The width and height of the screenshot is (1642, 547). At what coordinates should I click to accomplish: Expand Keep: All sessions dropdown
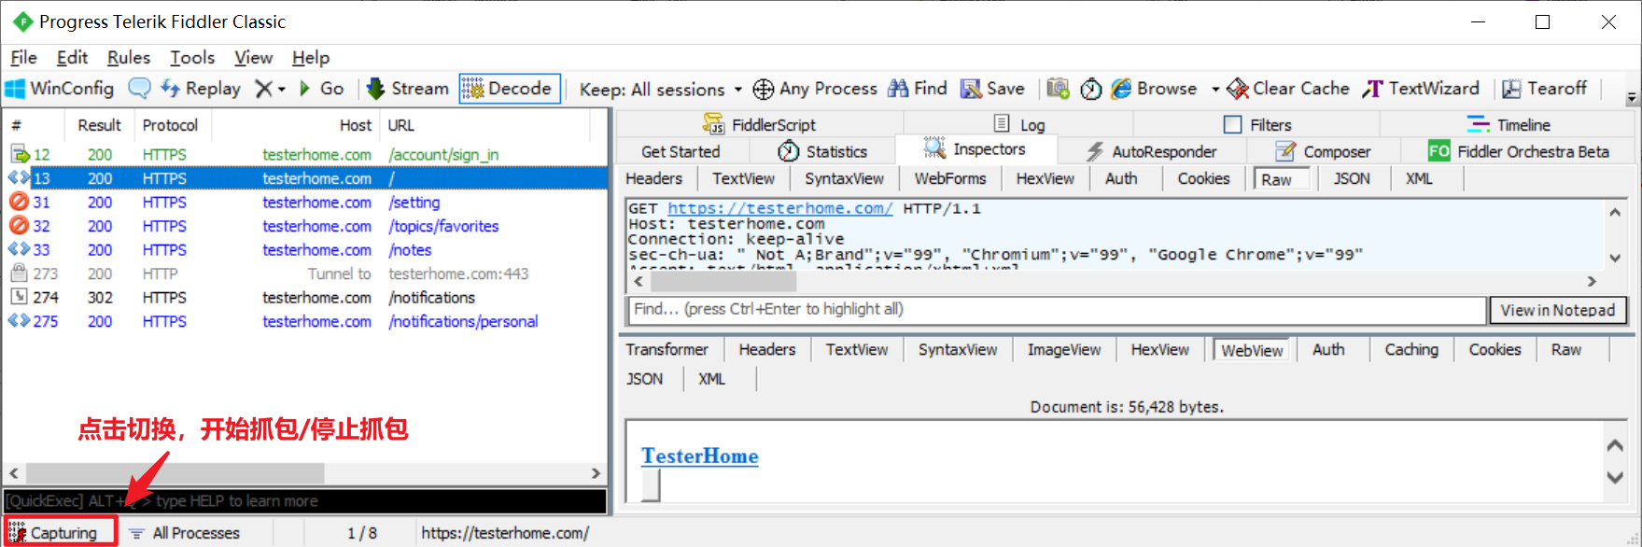(660, 90)
